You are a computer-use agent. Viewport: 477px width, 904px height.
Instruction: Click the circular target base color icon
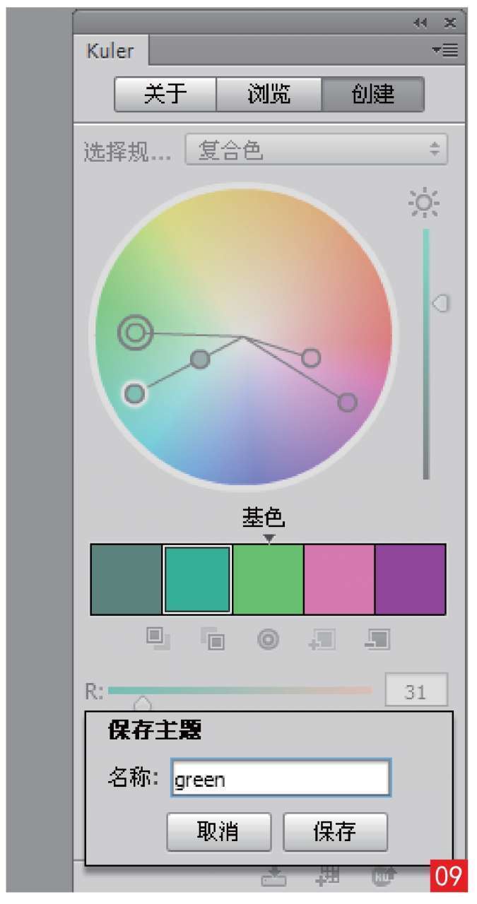coord(268,640)
